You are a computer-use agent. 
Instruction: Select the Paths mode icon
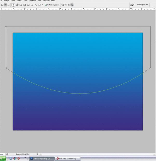pyautogui.click(x=5, y=5)
